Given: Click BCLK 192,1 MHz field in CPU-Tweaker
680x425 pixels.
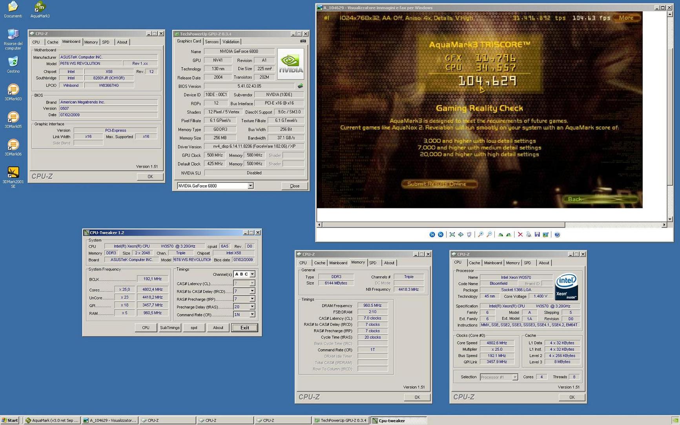Looking at the screenshot, I should (x=153, y=279).
